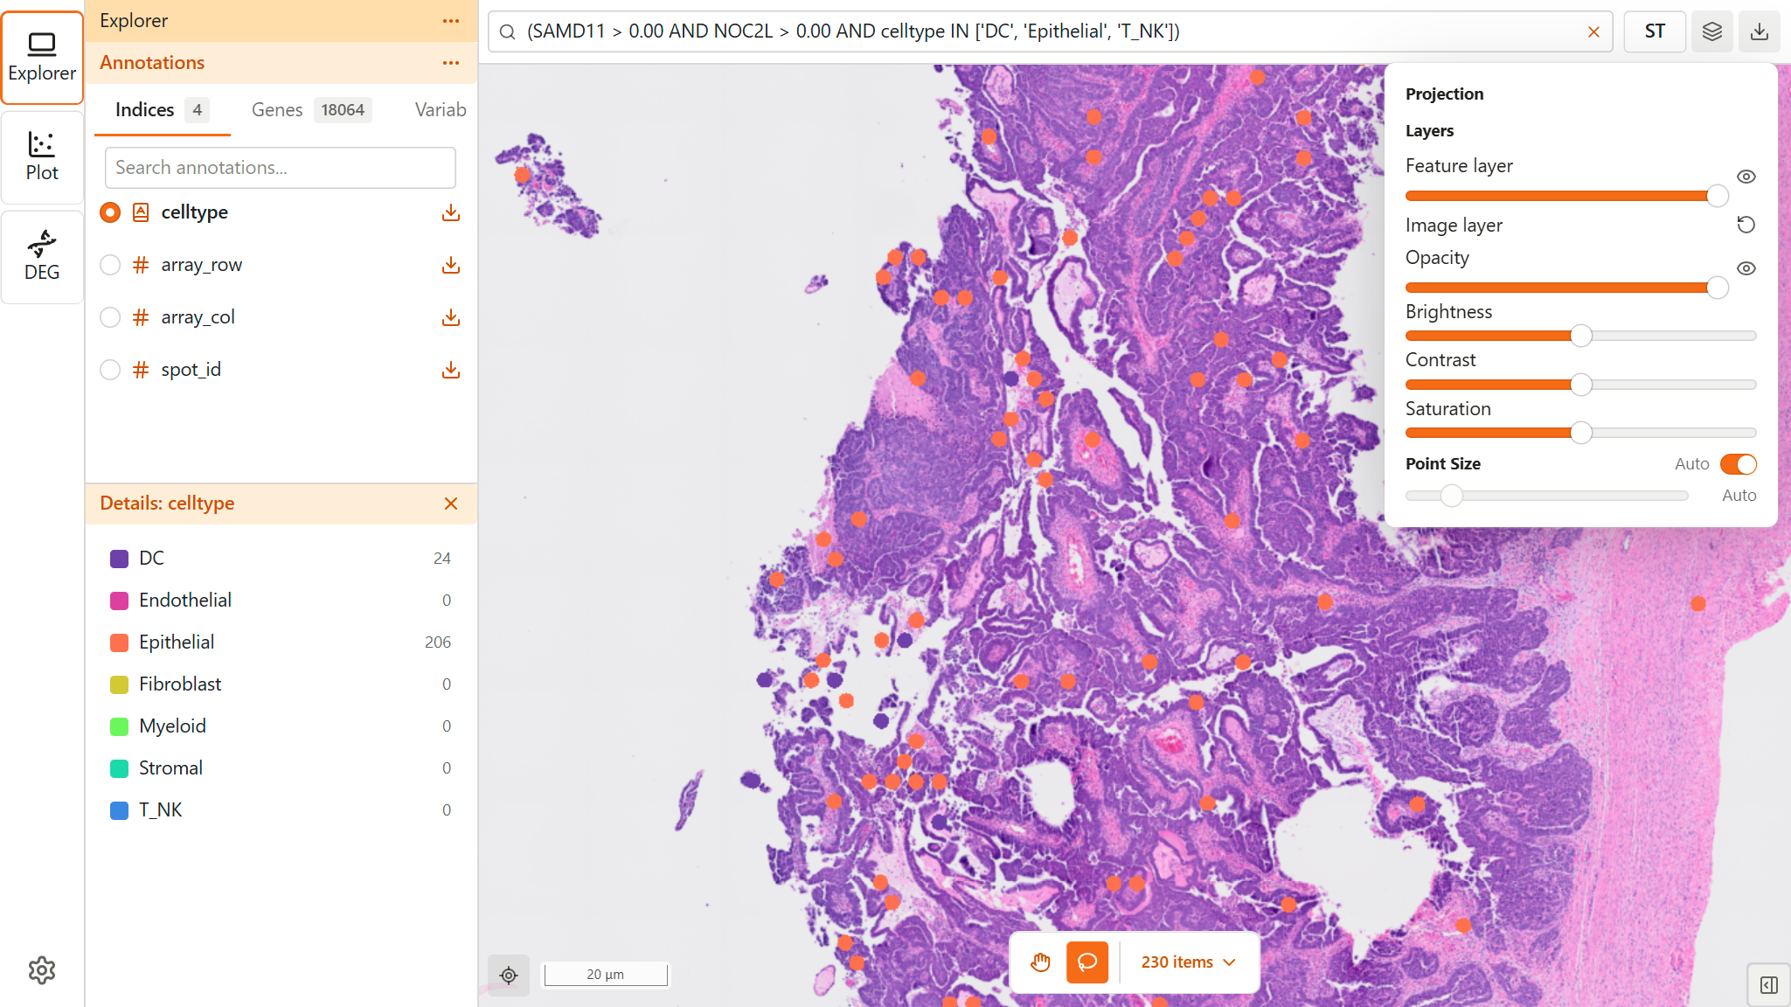Open the settings gear
Screen dimensions: 1791x1007
pos(42,970)
